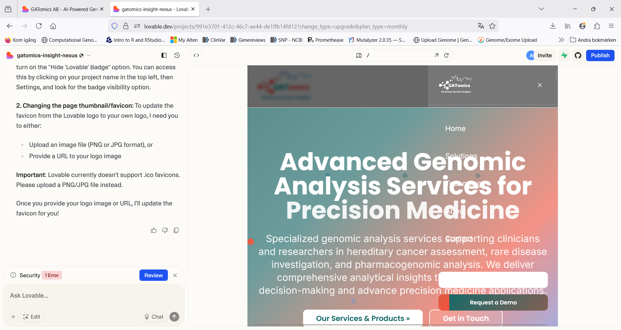Click the thumbs down icon
Image resolution: width=621 pixels, height=330 pixels.
(x=165, y=230)
